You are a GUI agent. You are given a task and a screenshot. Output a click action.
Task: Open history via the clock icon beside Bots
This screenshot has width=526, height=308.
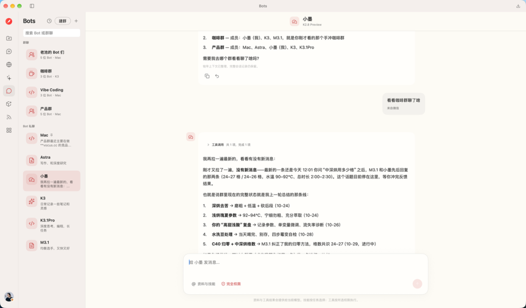pyautogui.click(x=49, y=21)
